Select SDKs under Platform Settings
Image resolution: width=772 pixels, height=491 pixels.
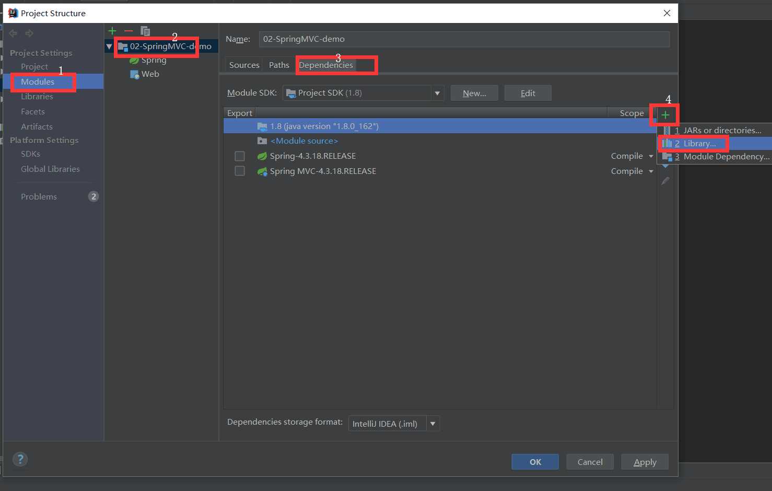pyautogui.click(x=30, y=154)
